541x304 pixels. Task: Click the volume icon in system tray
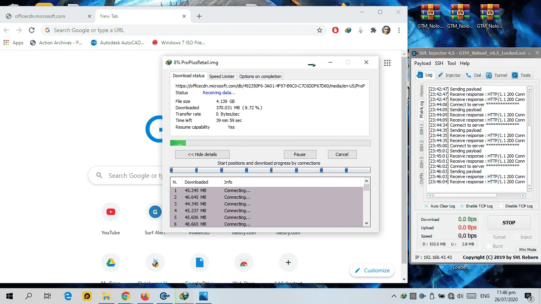(460, 296)
